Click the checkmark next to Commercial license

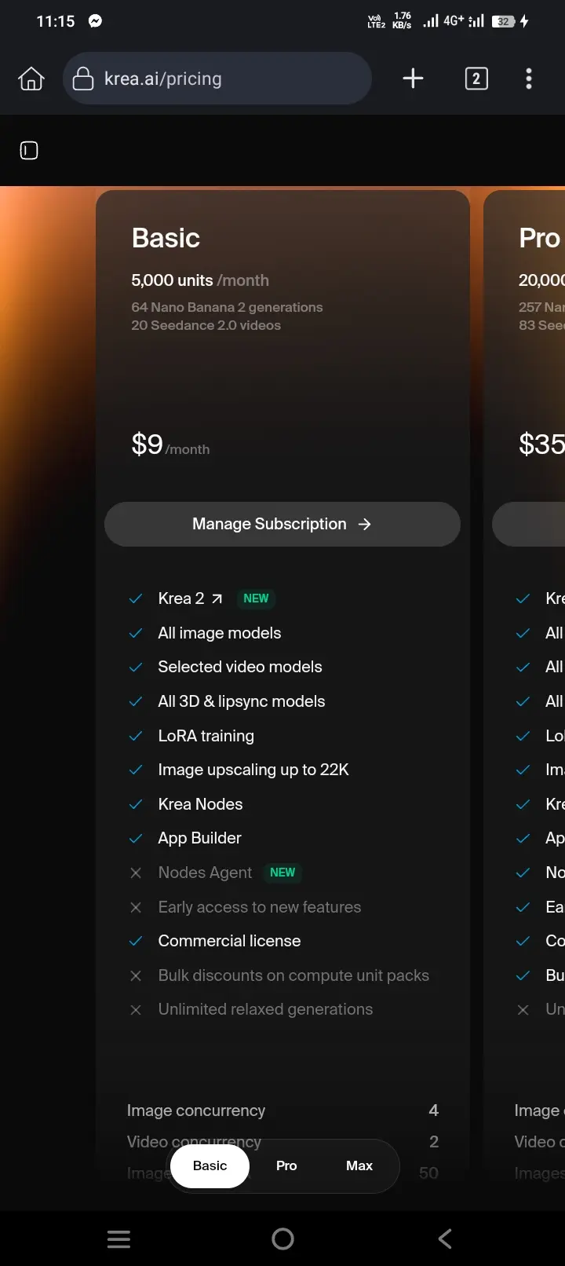(136, 941)
